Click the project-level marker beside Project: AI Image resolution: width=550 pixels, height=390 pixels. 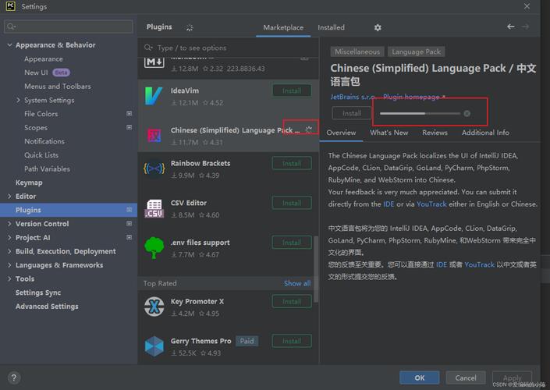click(x=129, y=237)
